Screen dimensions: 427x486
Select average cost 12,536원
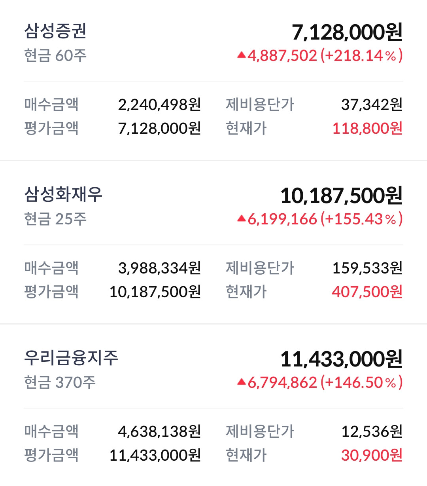(372, 431)
